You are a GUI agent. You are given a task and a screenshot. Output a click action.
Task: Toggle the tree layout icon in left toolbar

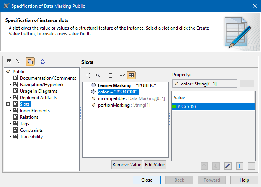pyautogui.click(x=18, y=62)
